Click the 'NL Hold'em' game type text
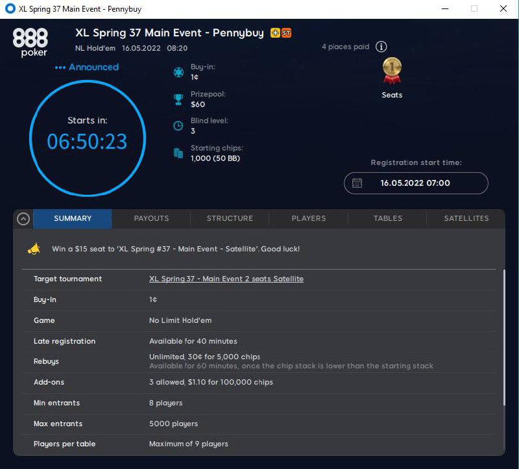The width and height of the screenshot is (519, 469). point(95,48)
